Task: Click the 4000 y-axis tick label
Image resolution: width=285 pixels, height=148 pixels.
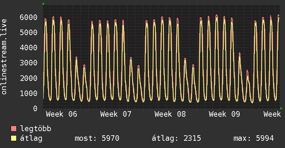Action: click(28, 47)
